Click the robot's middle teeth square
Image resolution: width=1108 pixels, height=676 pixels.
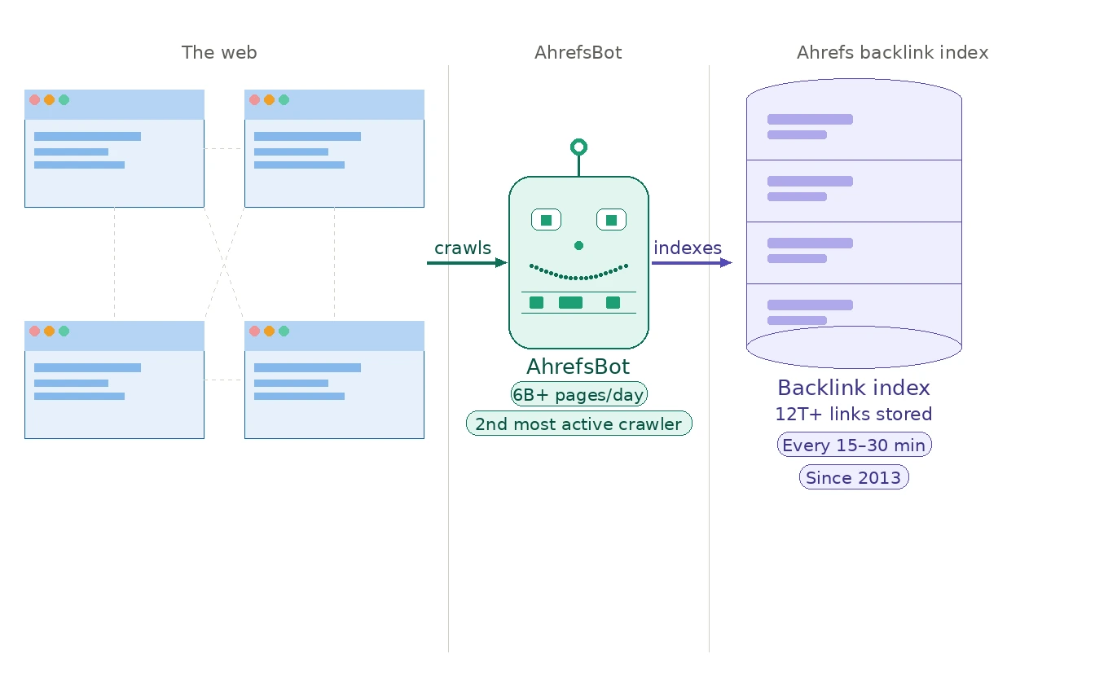tap(570, 302)
